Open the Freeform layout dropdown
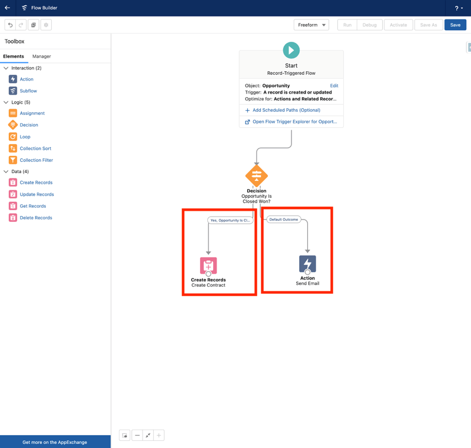Screen dimensions: 471x448 311,25
